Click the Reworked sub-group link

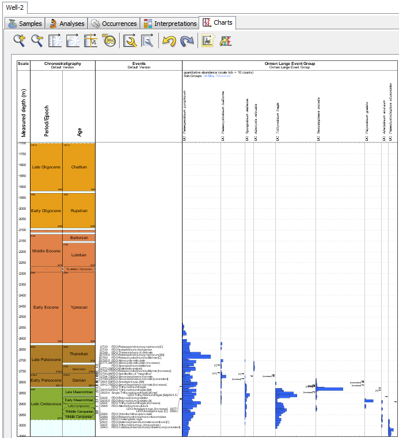pos(223,76)
